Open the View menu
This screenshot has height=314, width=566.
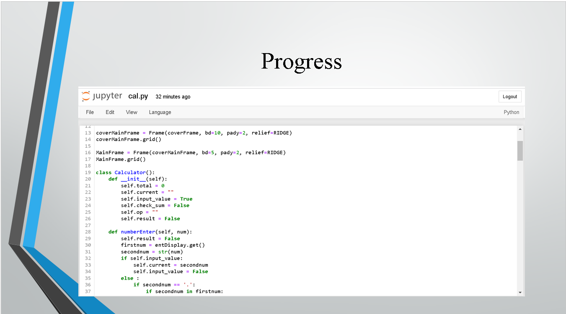tap(132, 112)
